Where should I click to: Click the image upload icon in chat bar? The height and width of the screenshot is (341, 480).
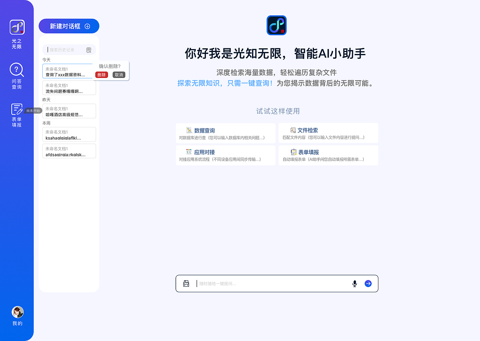186,284
